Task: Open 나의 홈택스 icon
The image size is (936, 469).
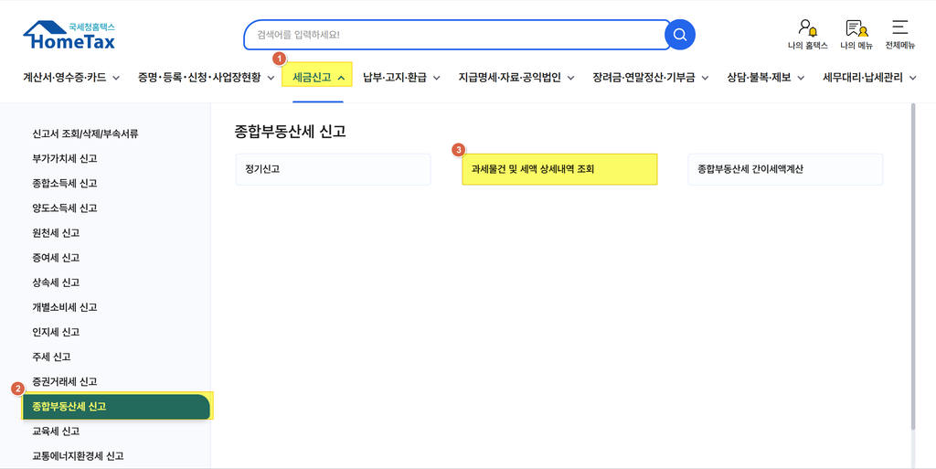Action: coord(807,34)
